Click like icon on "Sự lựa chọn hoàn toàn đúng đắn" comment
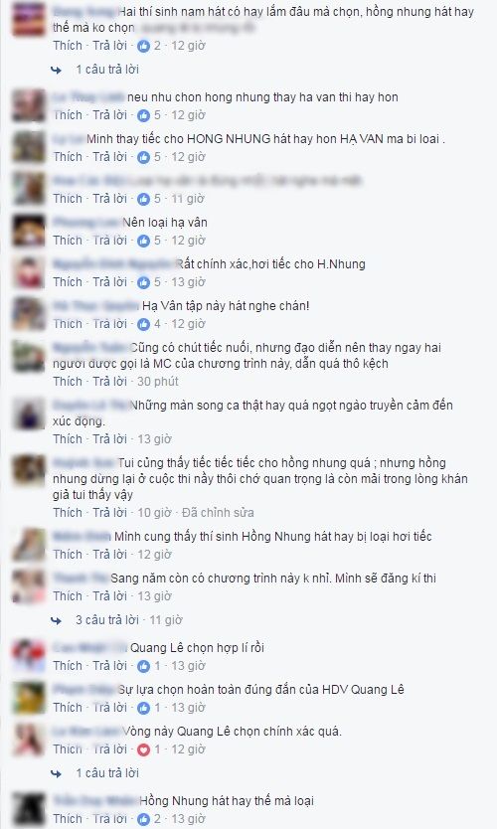The width and height of the screenshot is (497, 829). tap(144, 708)
